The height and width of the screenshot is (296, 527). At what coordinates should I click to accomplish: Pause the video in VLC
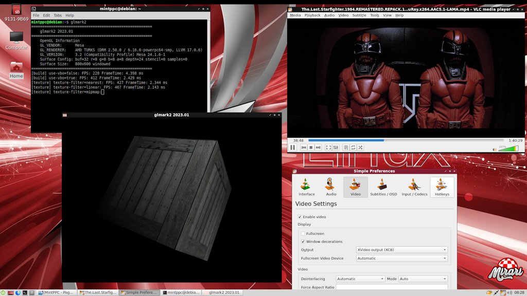click(293, 147)
